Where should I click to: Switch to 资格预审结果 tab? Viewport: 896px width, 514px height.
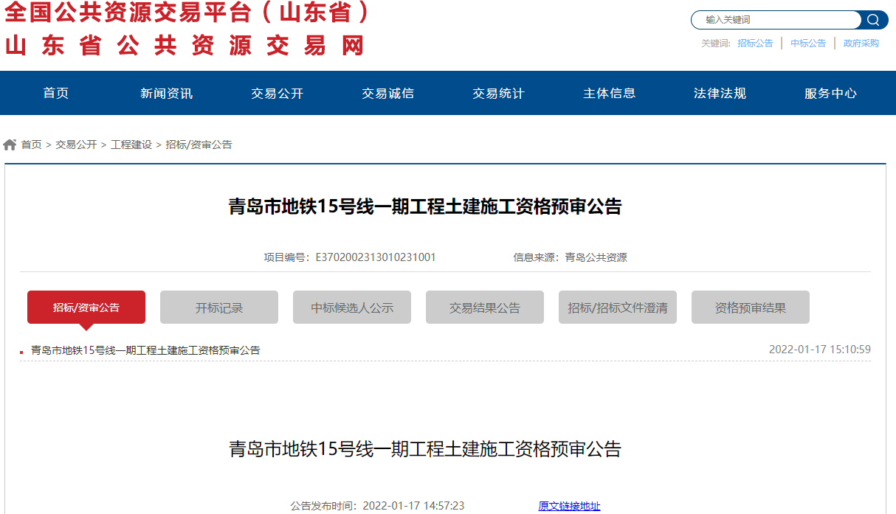pyautogui.click(x=751, y=308)
